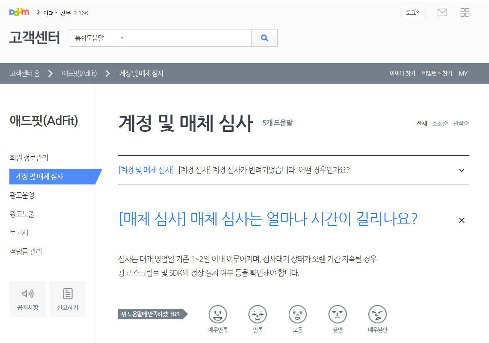The image size is (489, 343).
Task: Click 비밀번호 찾기 link
Action: (437, 73)
